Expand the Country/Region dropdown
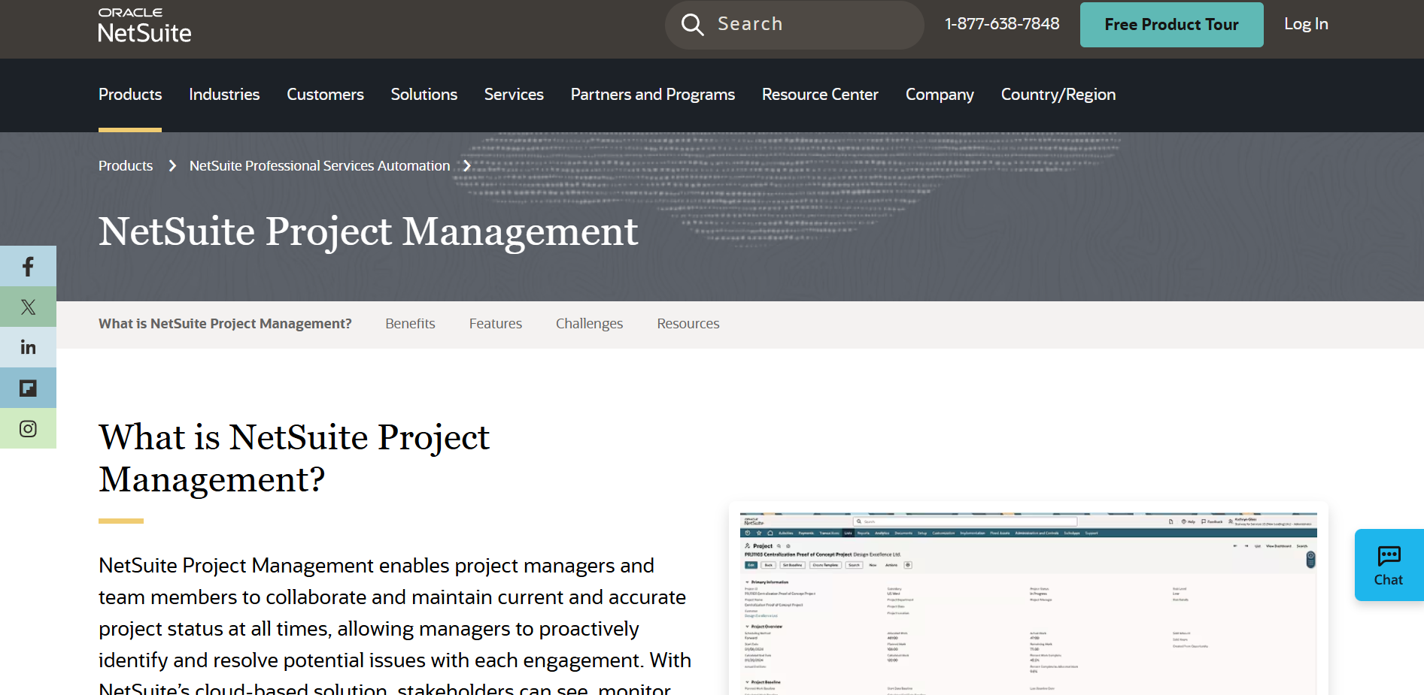1424x695 pixels. point(1058,95)
